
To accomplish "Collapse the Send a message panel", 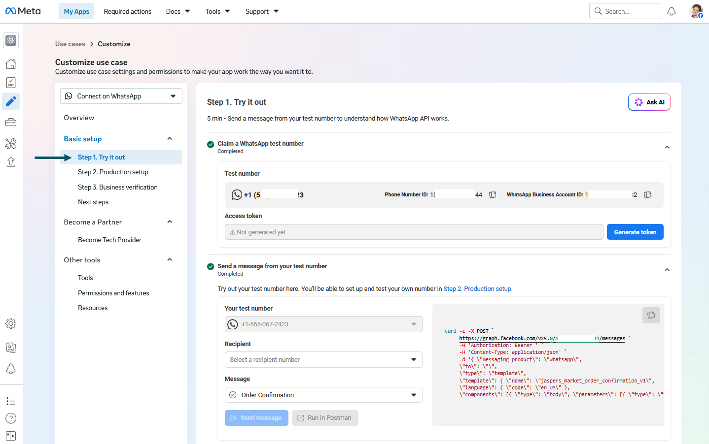I will point(667,270).
